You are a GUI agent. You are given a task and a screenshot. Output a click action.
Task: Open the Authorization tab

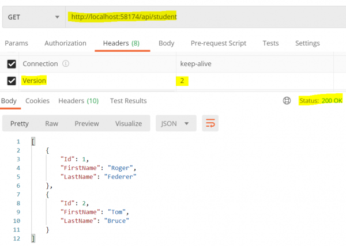pos(65,43)
